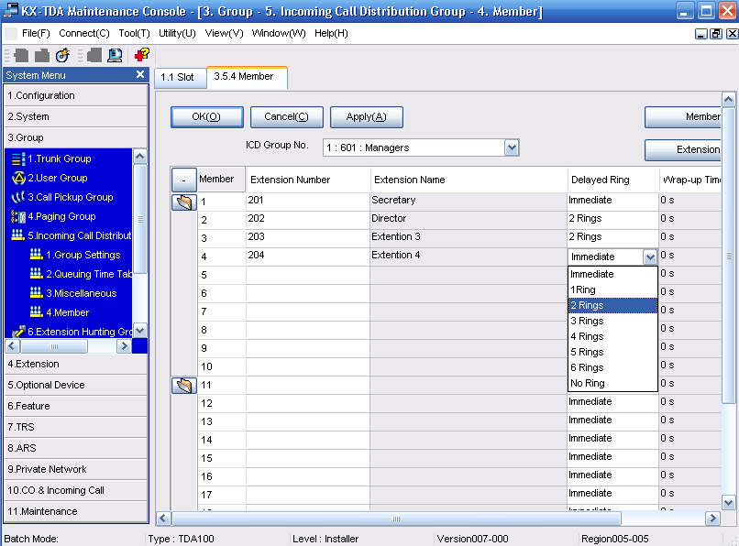739x546 pixels.
Task: Click the Apply(A) button
Action: point(366,117)
